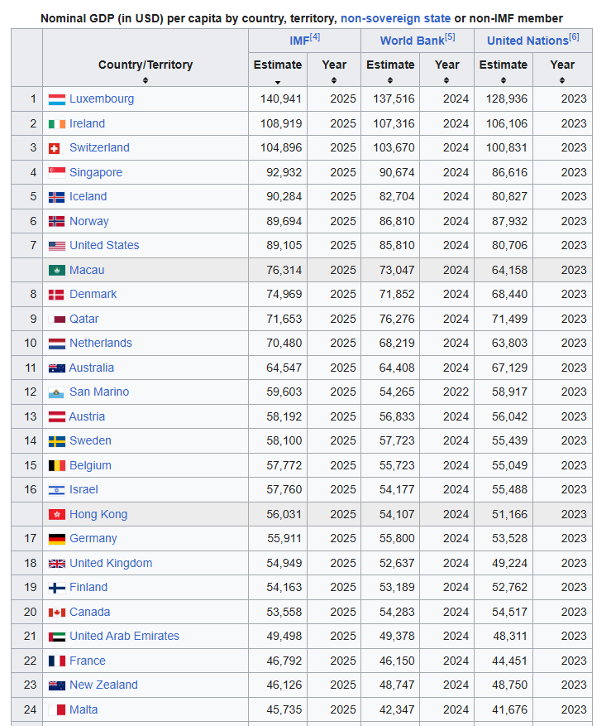This screenshot has height=726, width=611.
Task: Sort by IMF Estimate column arrow
Action: tap(278, 82)
